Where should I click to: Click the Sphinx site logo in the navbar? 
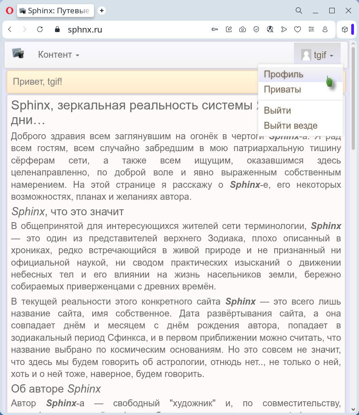[18, 54]
